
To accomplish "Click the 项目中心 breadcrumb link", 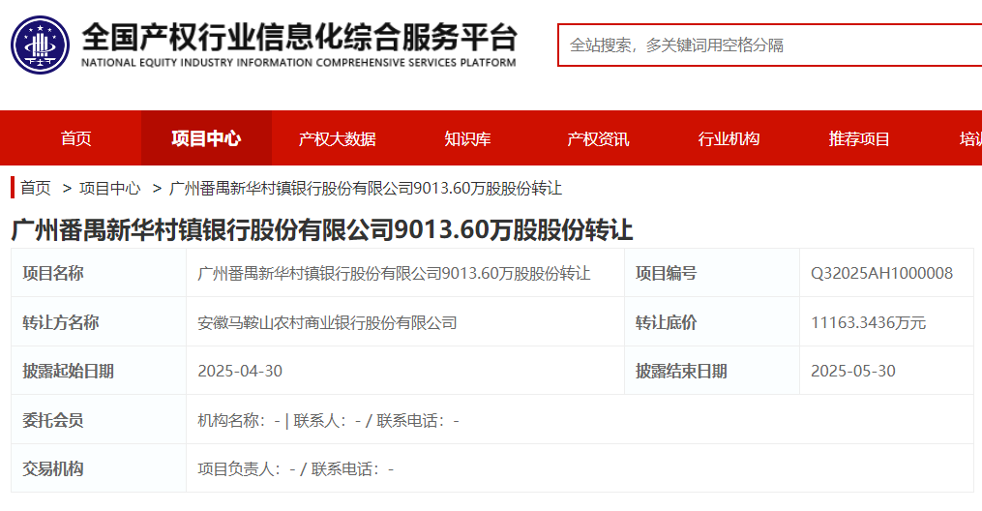I will tap(110, 188).
